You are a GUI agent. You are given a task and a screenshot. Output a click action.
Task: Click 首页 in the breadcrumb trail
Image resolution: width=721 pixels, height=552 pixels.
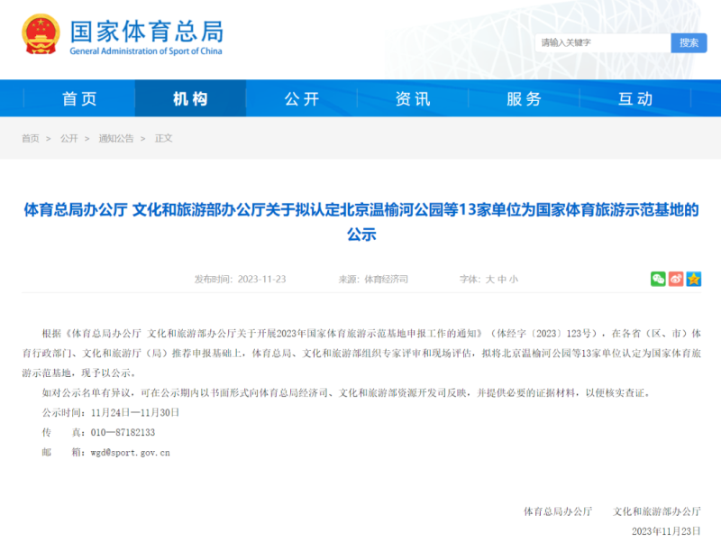[x=31, y=139]
